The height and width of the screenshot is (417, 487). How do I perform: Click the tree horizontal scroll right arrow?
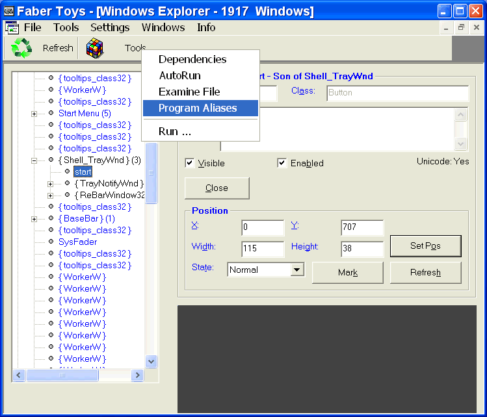click(137, 375)
